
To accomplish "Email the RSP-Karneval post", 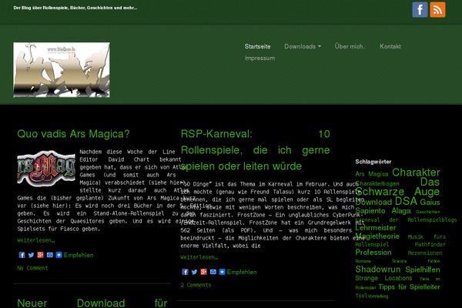I will pos(213,272).
